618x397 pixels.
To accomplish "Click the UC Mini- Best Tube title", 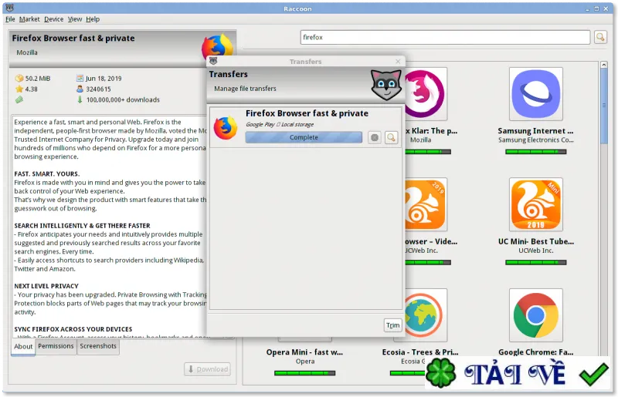I will tap(535, 241).
